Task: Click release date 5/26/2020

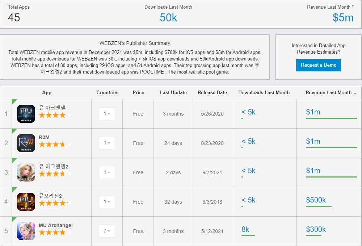Action: tap(212, 114)
